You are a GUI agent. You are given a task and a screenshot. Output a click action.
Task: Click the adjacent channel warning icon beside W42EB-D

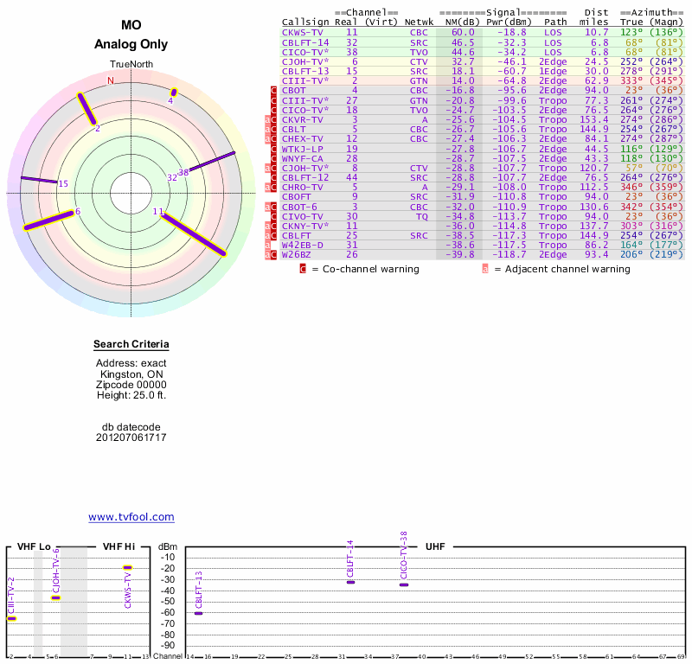tap(267, 245)
